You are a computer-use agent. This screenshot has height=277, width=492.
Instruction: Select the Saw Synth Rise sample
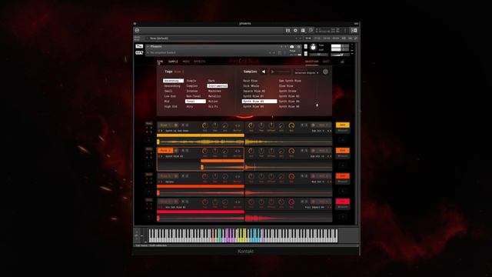[290, 81]
